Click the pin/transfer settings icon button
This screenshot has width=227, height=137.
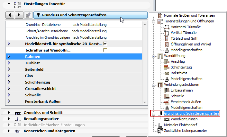[28, 15]
